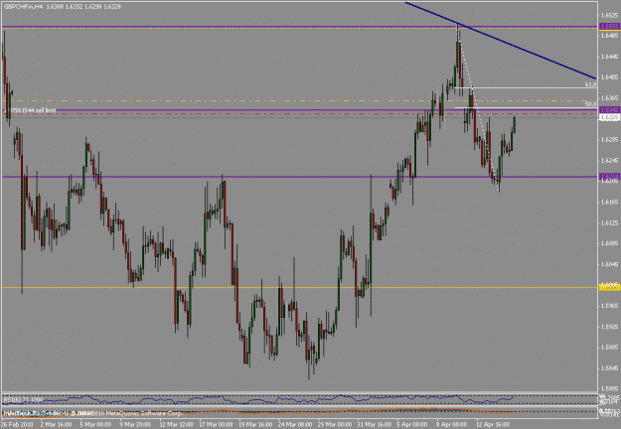Click the MetaQuotes Software Corp. copyright text
Screen dimensions: 621x429
tap(137, 413)
